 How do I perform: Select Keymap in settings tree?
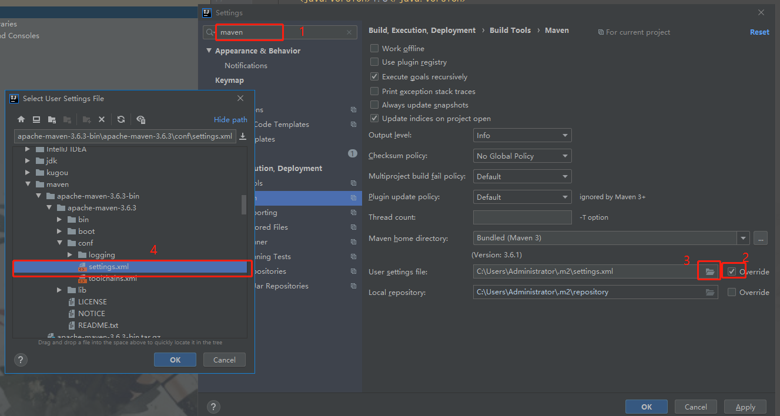tap(229, 80)
